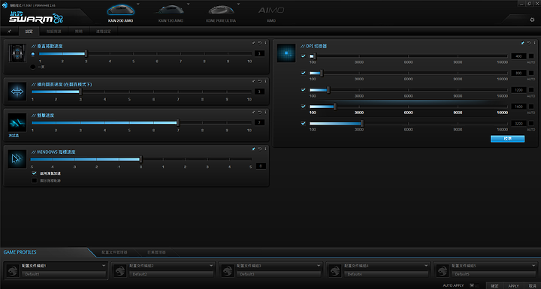
Task: Open profile slot 3 dropdown
Action: pyautogui.click(x=319, y=266)
